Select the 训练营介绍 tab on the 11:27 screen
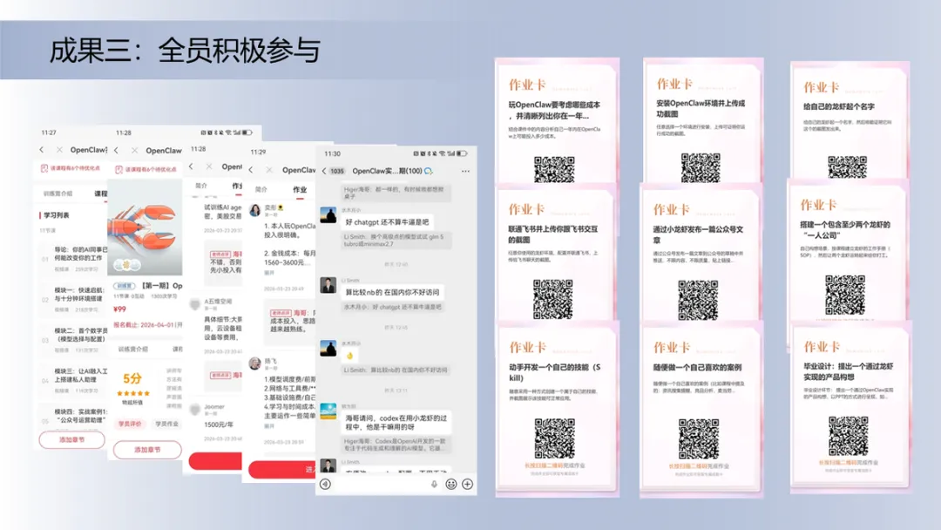 click(x=58, y=194)
